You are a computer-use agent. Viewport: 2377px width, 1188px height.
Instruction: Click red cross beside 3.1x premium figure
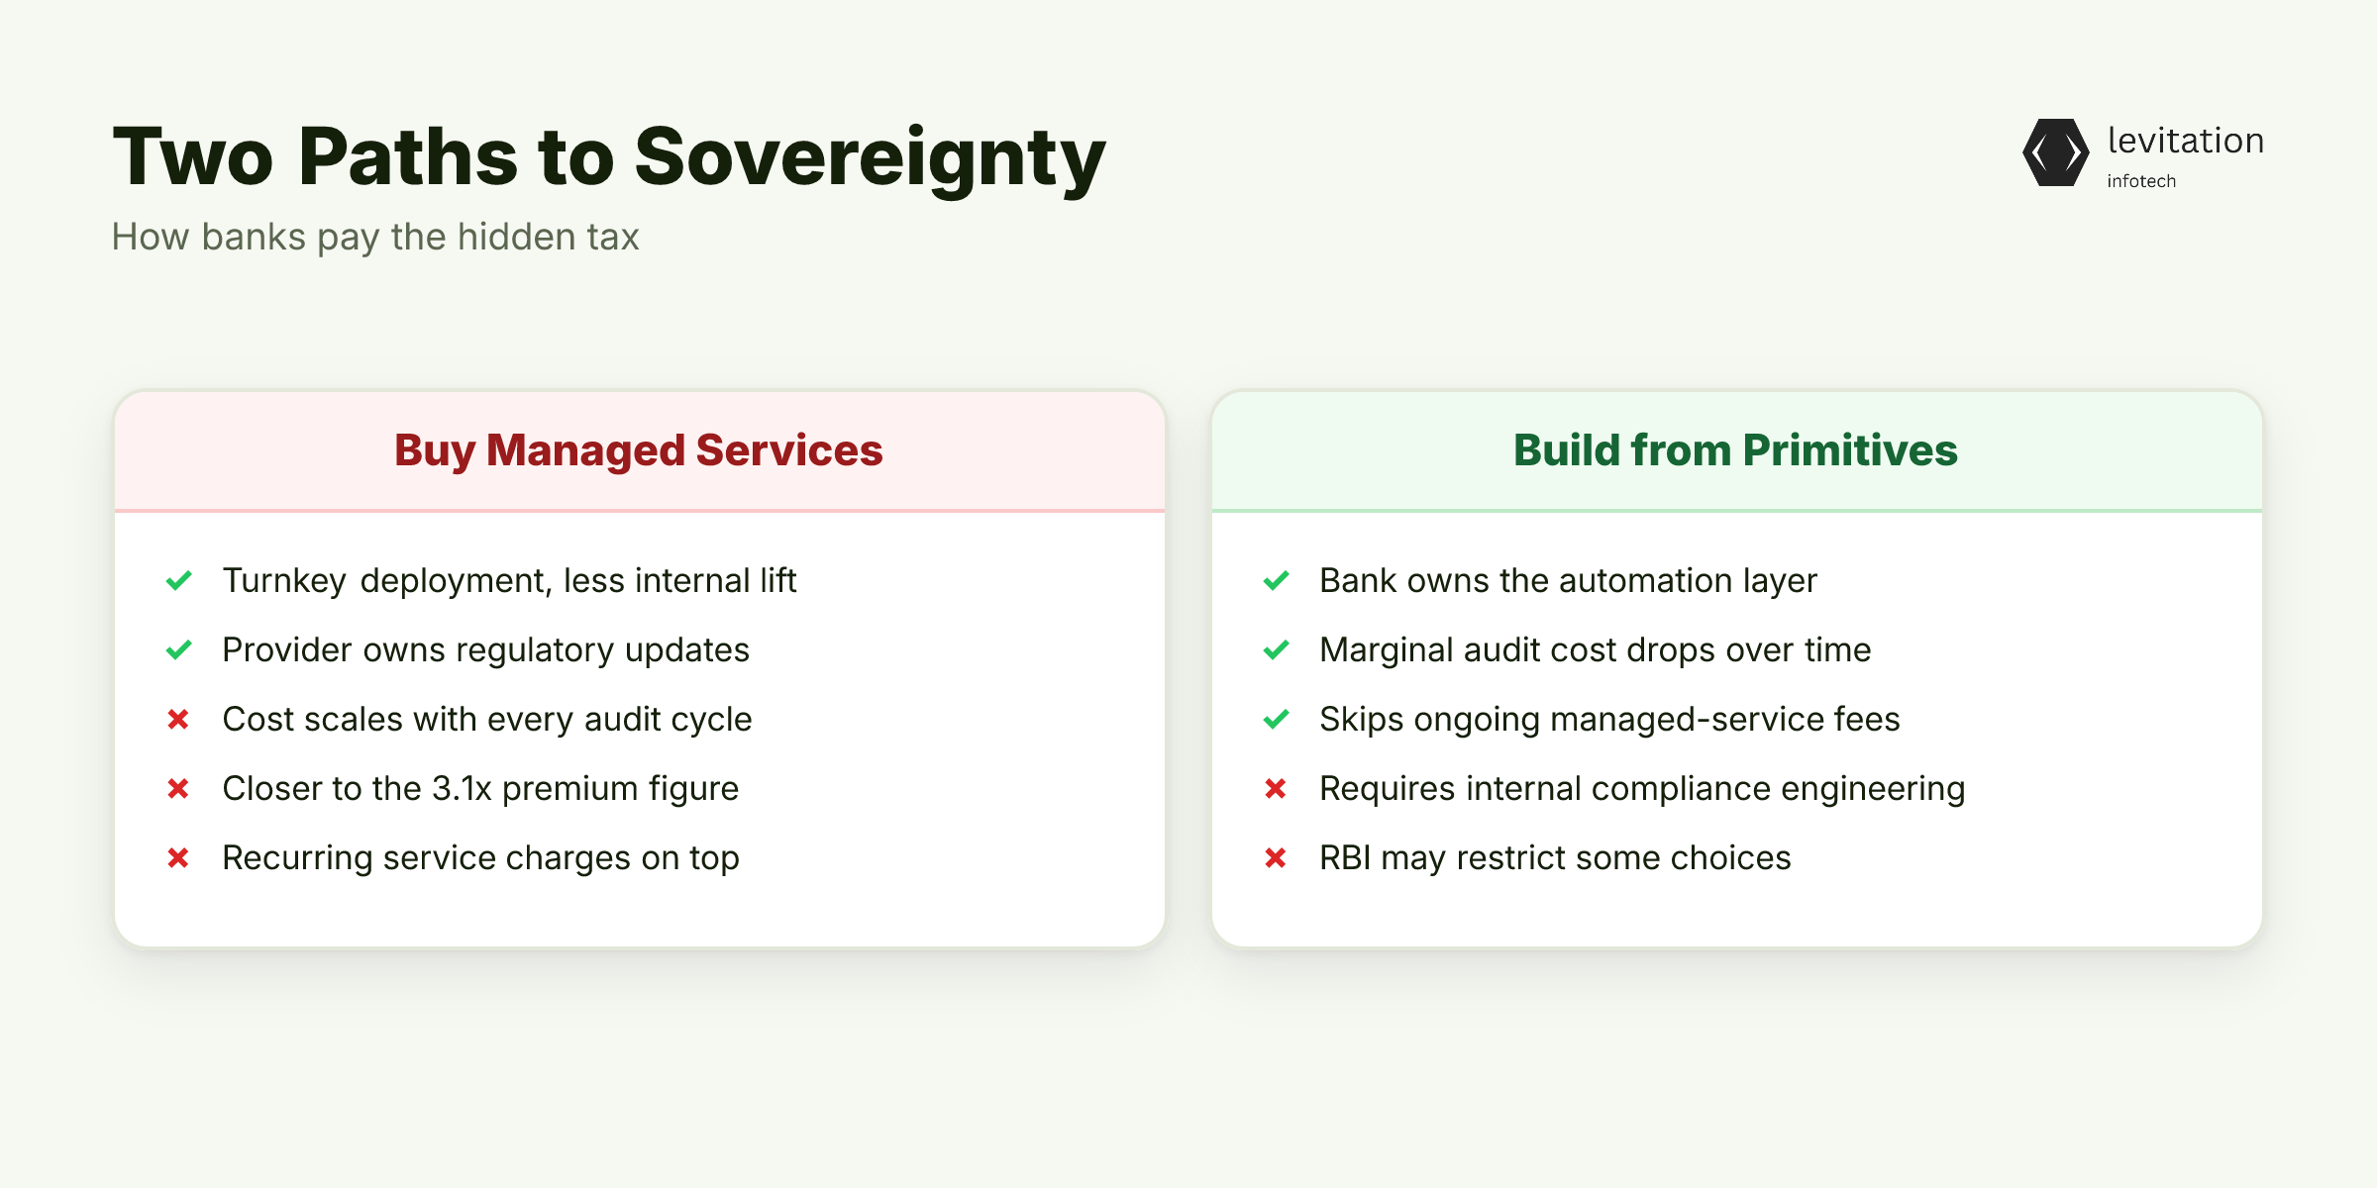point(178,788)
